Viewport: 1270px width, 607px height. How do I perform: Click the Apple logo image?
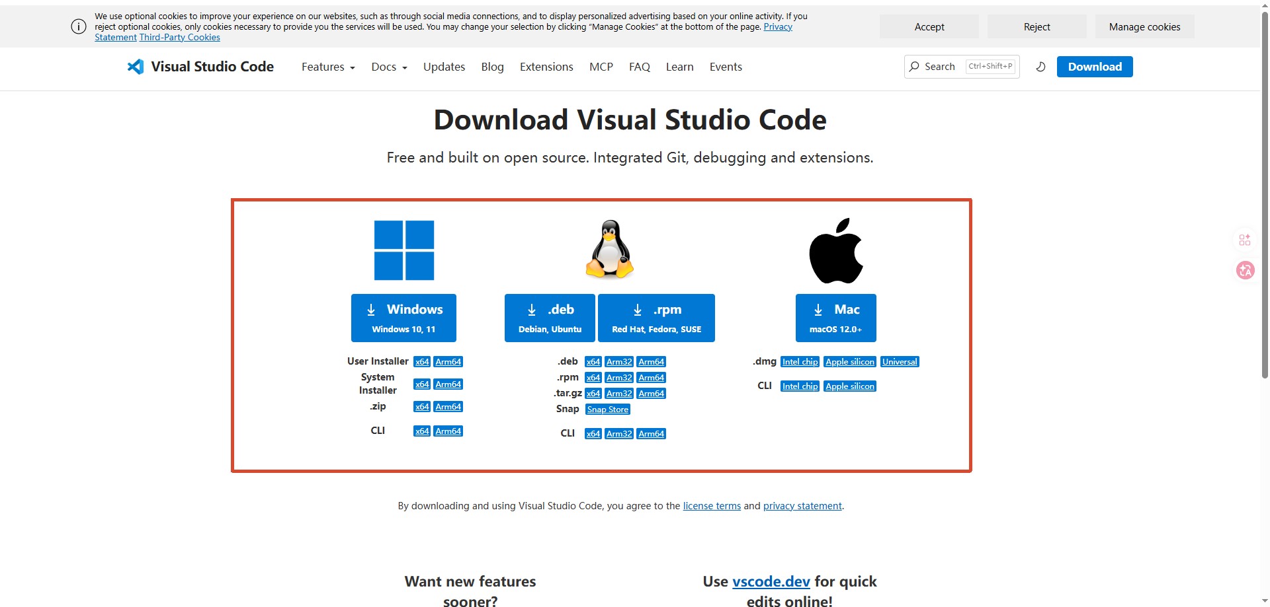(x=836, y=250)
